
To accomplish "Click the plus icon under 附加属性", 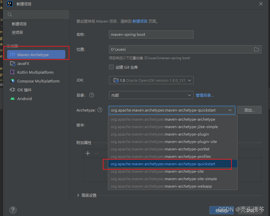I will (x=88, y=153).
